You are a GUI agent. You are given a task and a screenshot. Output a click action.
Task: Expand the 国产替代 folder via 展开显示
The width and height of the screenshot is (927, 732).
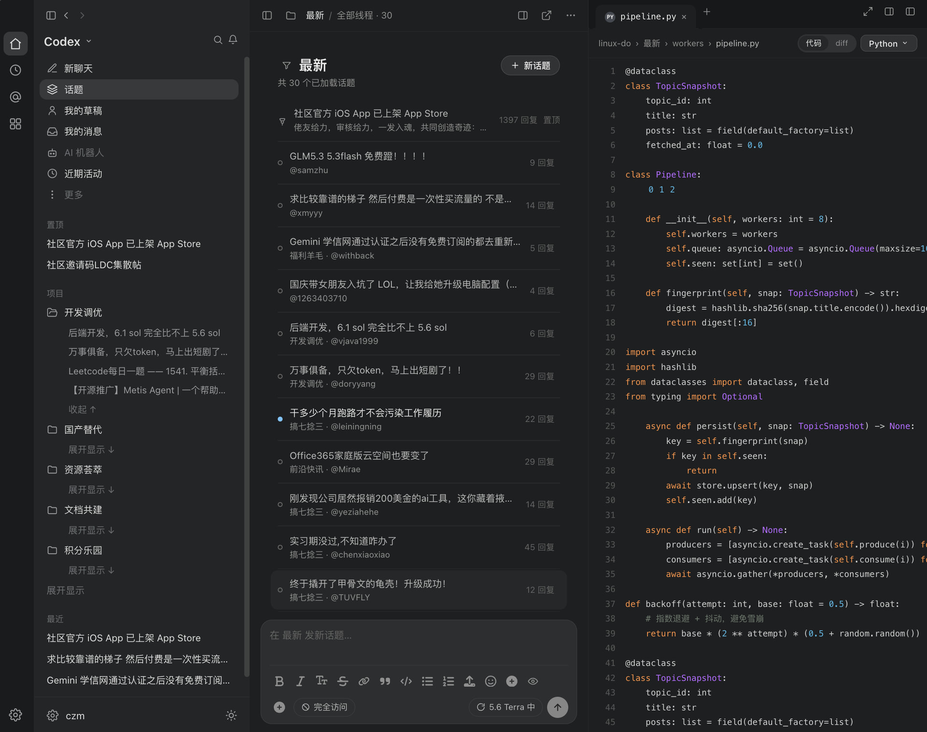point(91,450)
